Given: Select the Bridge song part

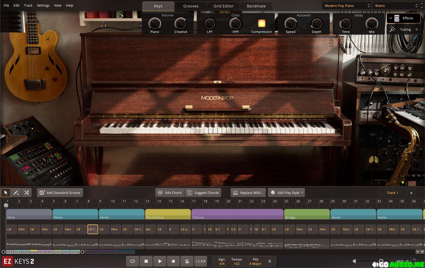Looking at the screenshot, I should coord(307,214).
